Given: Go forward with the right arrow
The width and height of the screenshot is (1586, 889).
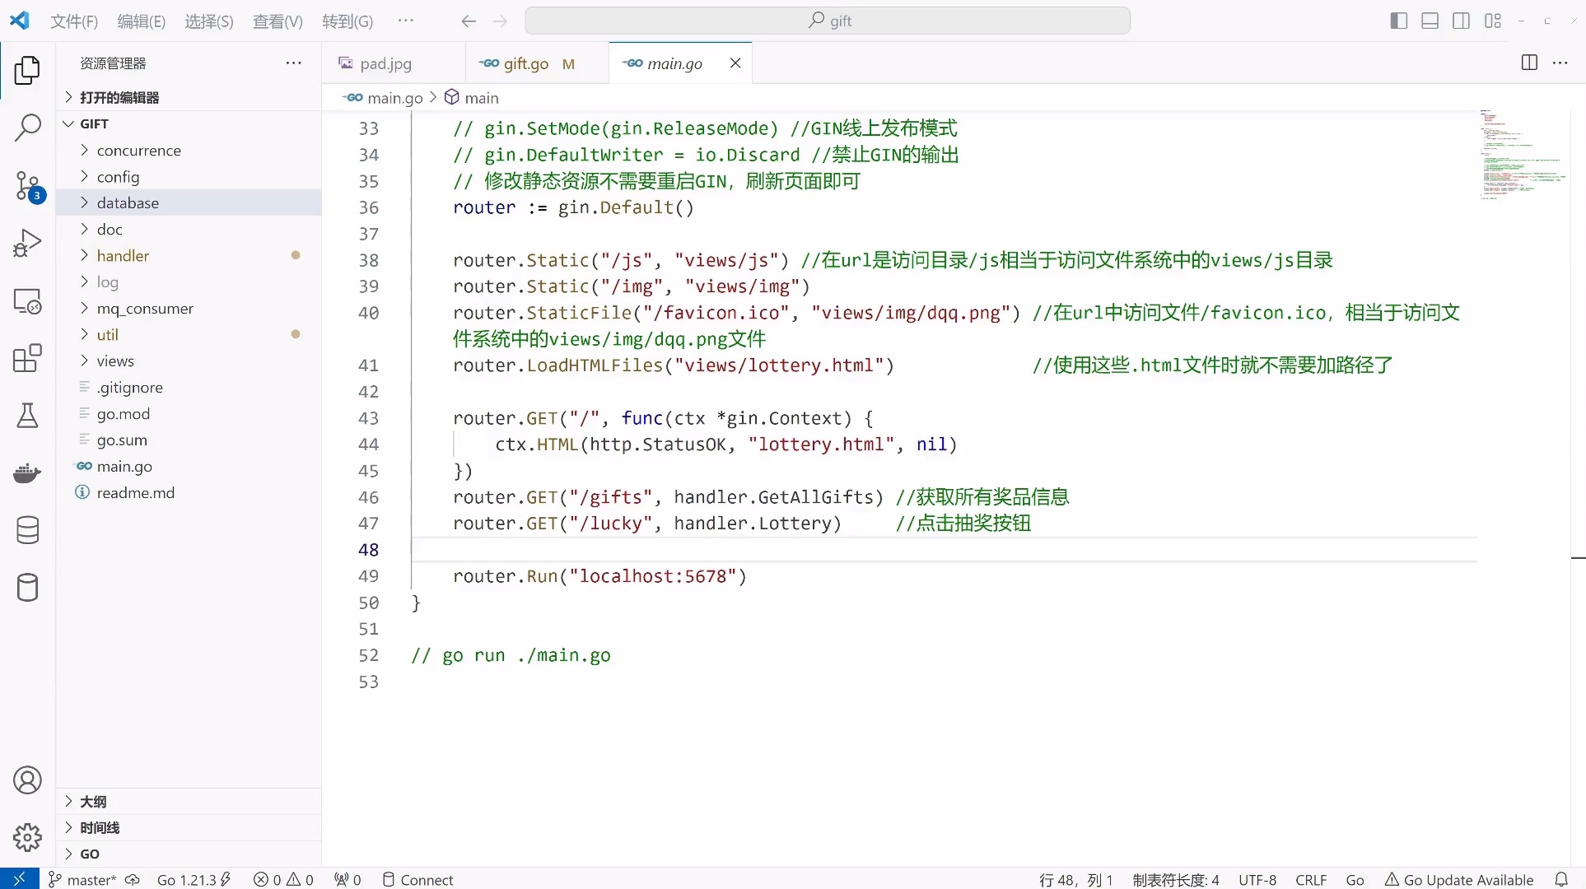Looking at the screenshot, I should 500,21.
